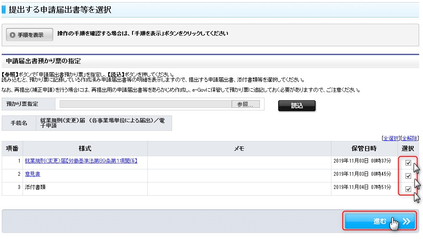Toggle the 添付書類 row checkbox
The image size is (423, 239).
point(408,189)
